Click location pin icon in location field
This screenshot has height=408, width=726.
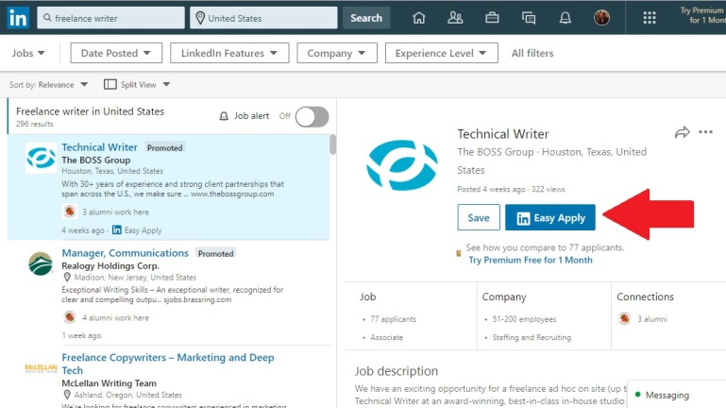200,18
